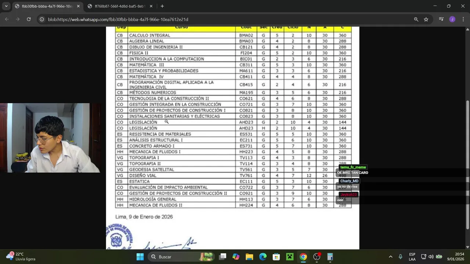Expand the hidden system tray icons
This screenshot has height=264, width=470.
pos(390,257)
